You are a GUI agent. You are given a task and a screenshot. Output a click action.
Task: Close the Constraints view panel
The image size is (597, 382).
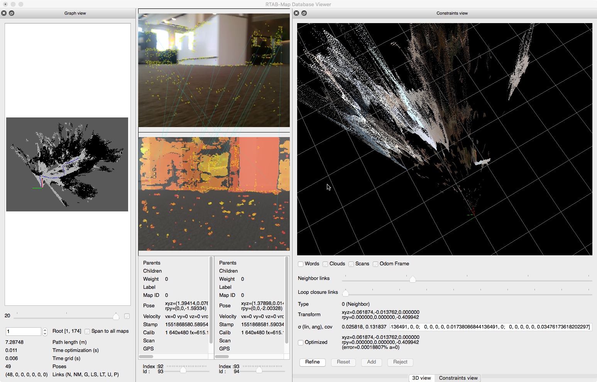(x=296, y=13)
